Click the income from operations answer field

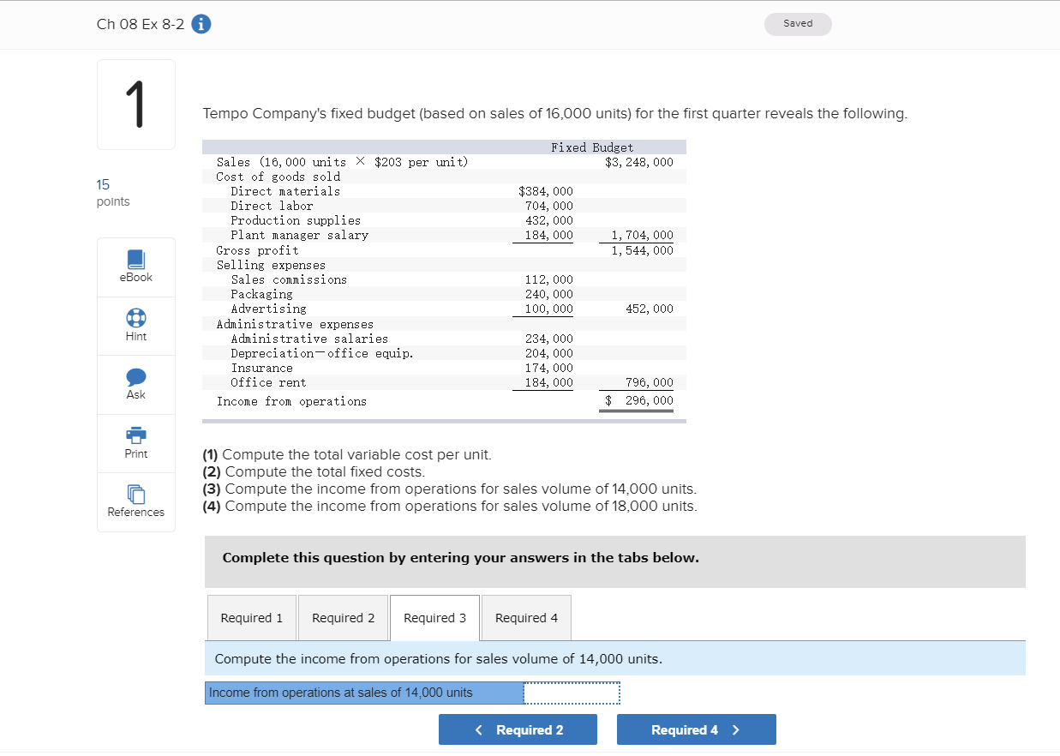click(x=571, y=693)
